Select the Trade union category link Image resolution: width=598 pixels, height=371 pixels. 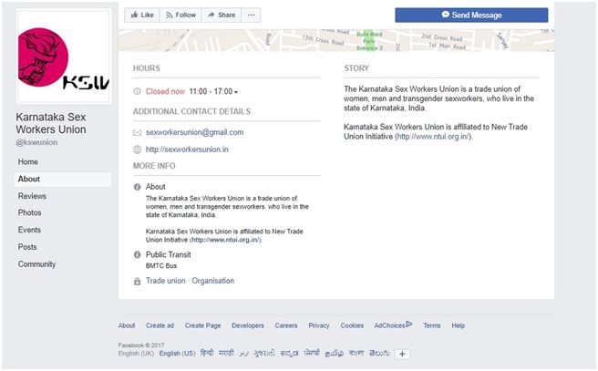click(x=165, y=281)
